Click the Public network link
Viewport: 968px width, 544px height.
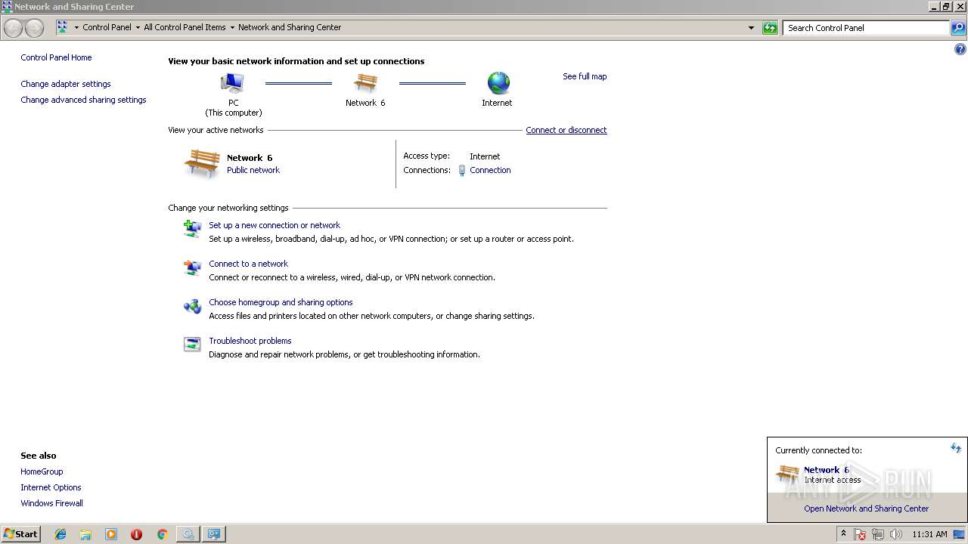(x=253, y=170)
